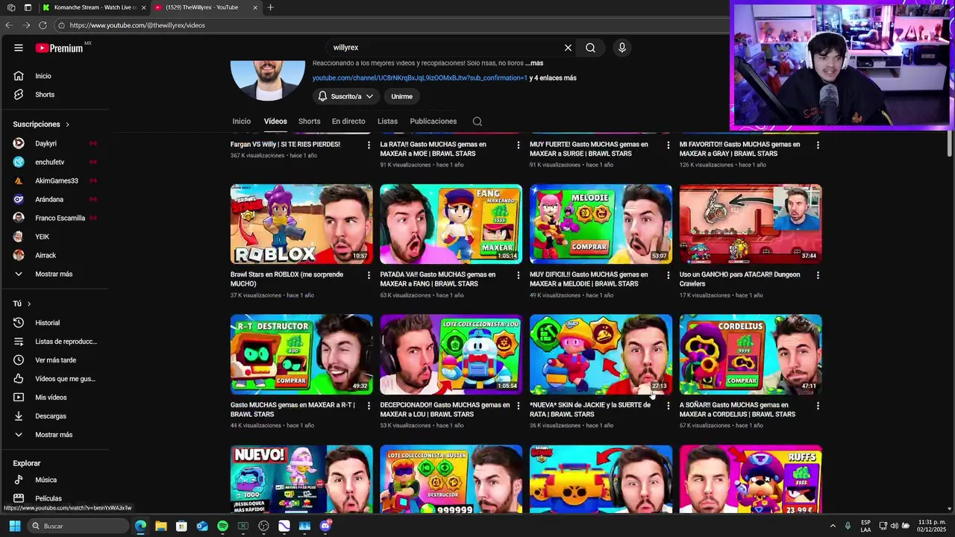Screen dimensions: 955x537
Task: Open DECEPCIONADO MAXEAR a LOU video title
Action: [x=445, y=410]
